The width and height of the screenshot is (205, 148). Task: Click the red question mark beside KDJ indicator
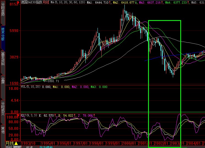(x=18, y=115)
